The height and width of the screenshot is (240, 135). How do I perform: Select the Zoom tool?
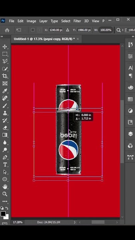(5, 194)
